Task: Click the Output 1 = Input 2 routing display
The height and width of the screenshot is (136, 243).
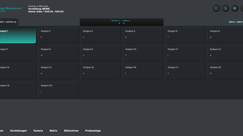Action: click(121, 22)
